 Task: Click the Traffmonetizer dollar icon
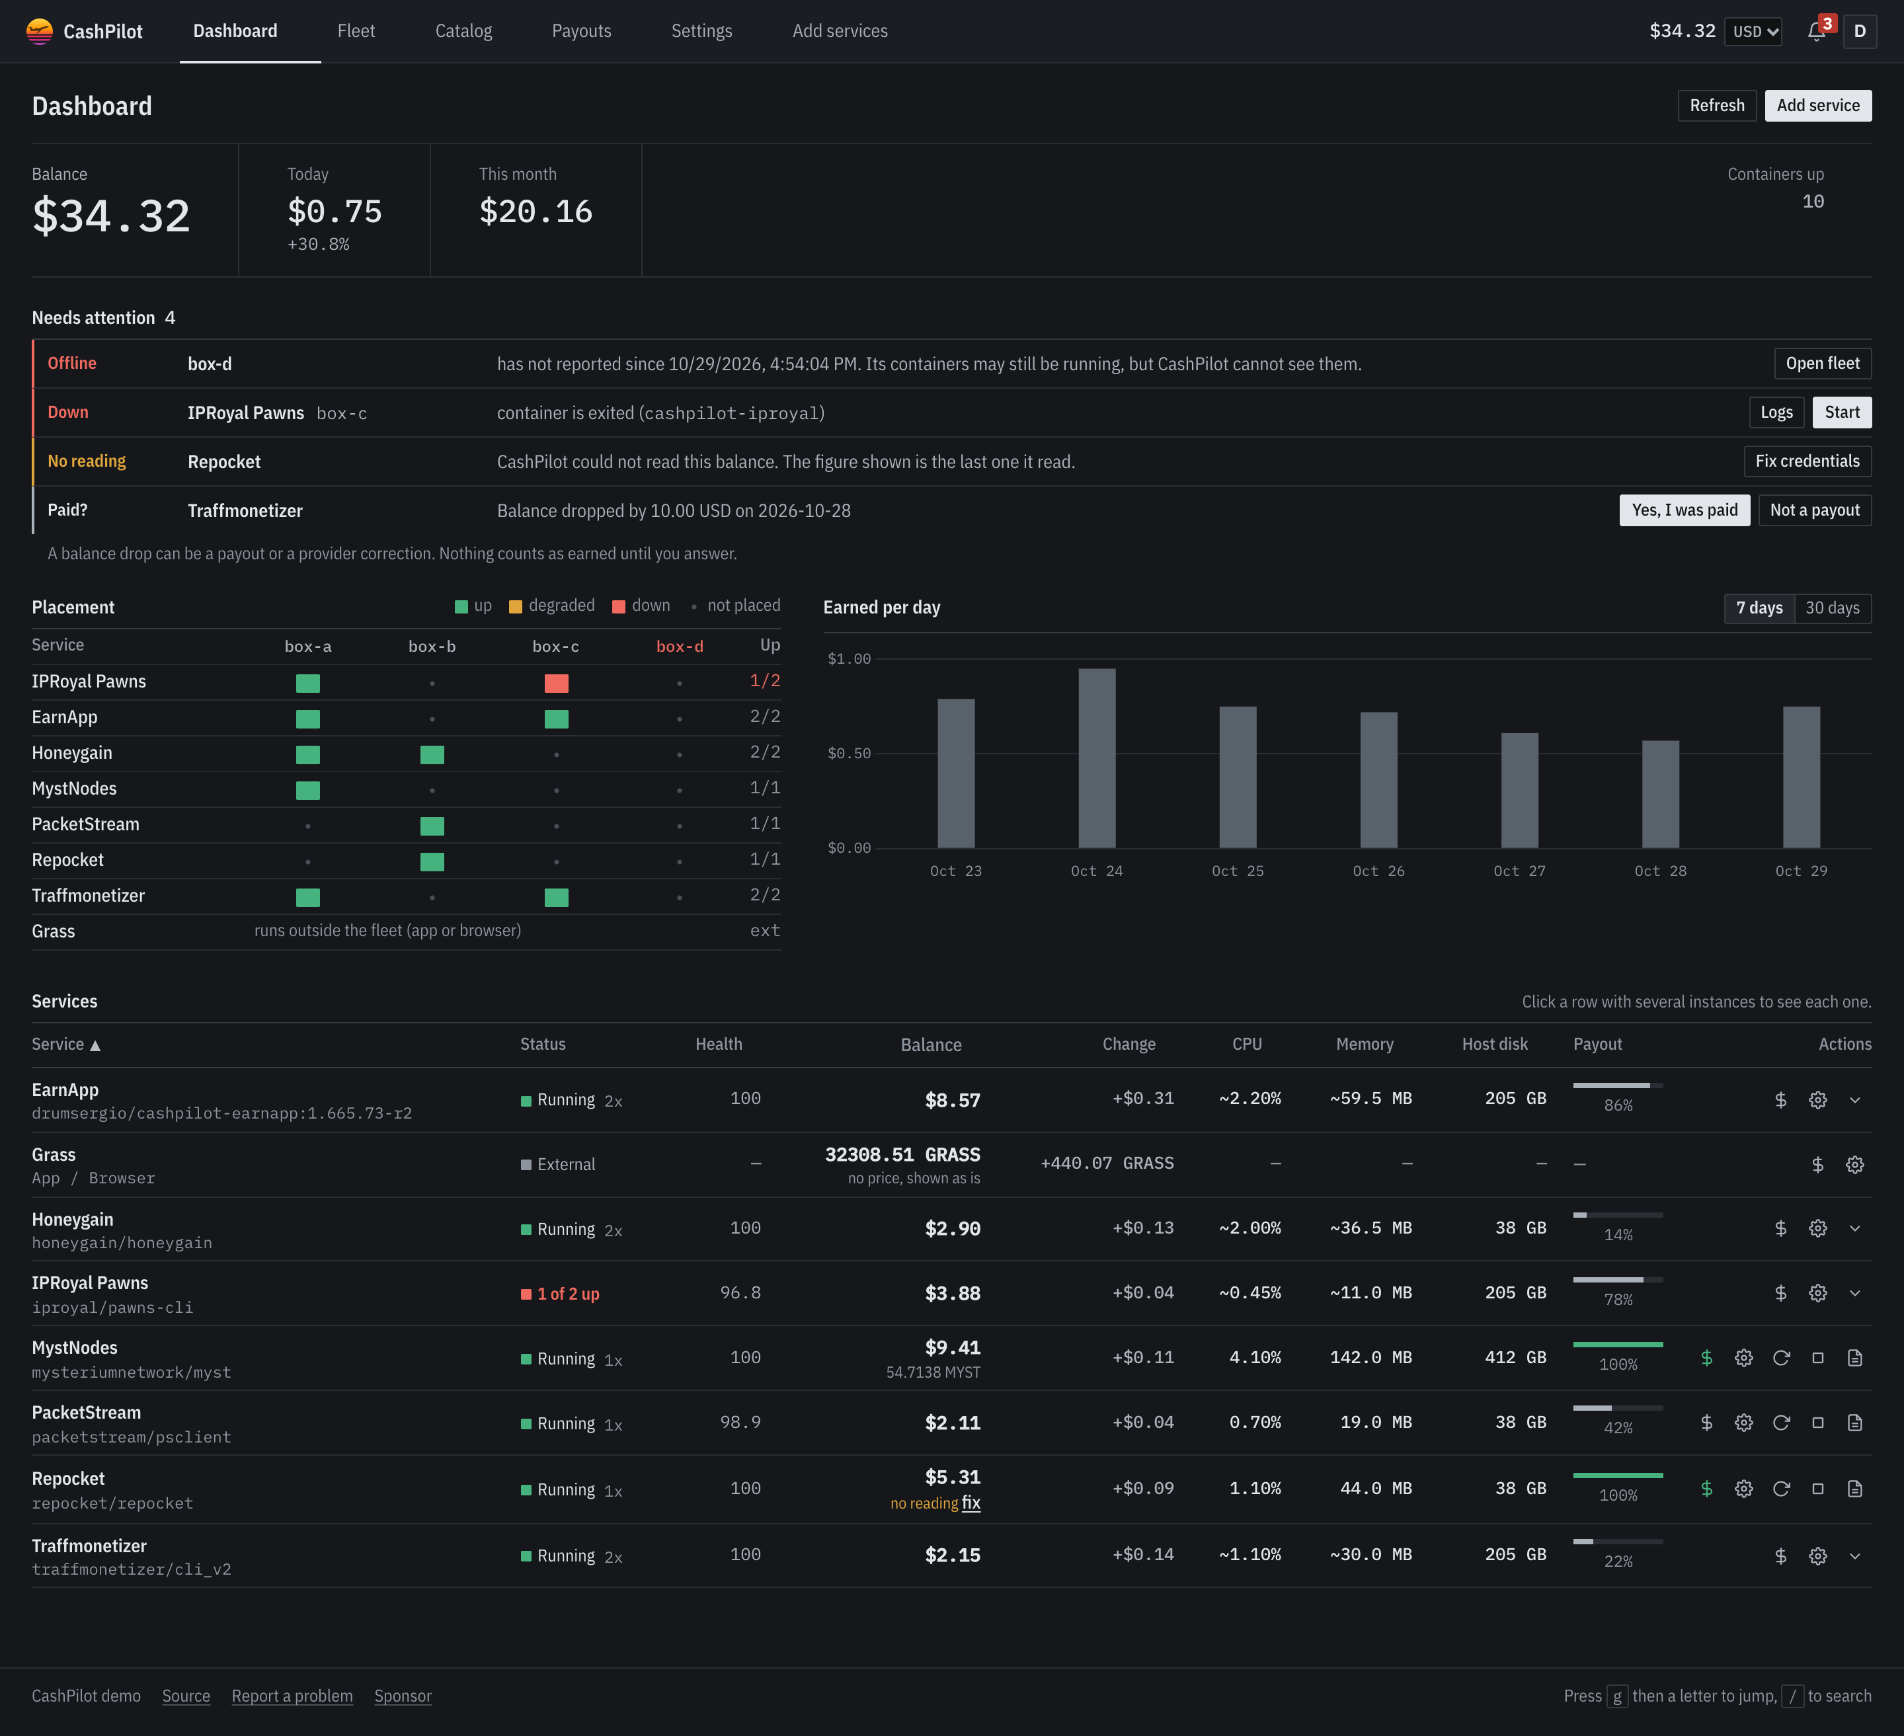pyautogui.click(x=1781, y=1556)
